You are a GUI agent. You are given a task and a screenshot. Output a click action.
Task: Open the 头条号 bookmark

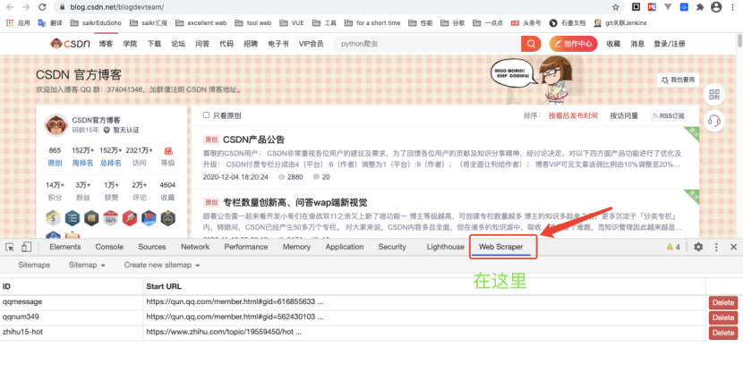pyautogui.click(x=526, y=22)
